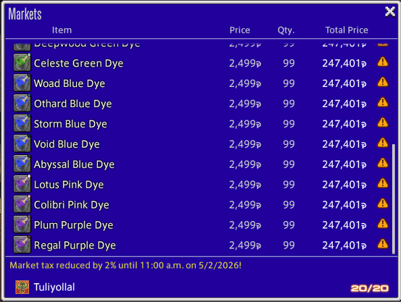This screenshot has width=401, height=302.
Task: Click warning icon on Regal Purple Dye row
Action: click(x=383, y=243)
